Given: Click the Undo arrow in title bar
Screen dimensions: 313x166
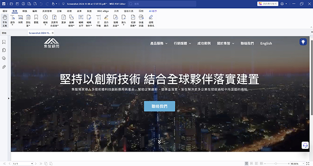Looking at the screenshot, I should click(x=41, y=4).
